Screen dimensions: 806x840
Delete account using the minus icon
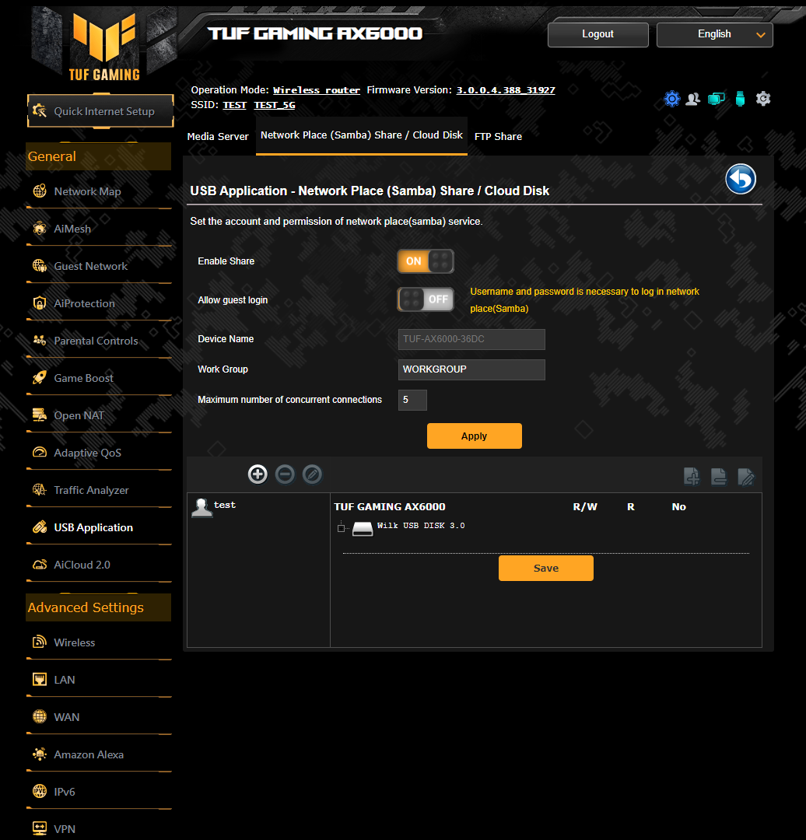click(x=285, y=474)
